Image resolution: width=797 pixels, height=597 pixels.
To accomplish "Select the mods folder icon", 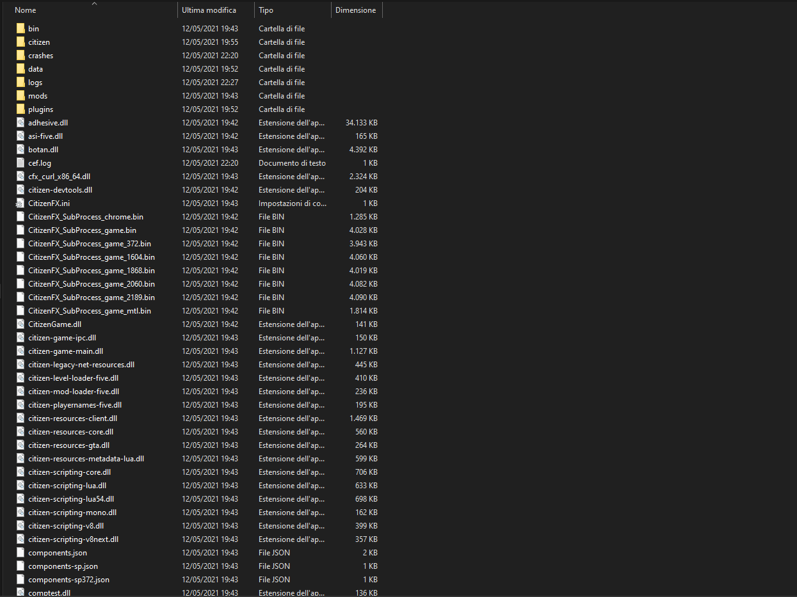I will tap(20, 95).
